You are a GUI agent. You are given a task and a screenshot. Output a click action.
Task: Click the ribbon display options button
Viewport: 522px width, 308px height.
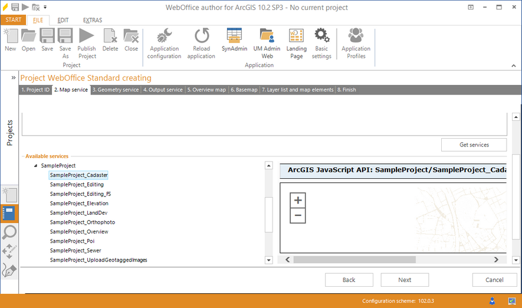click(471, 7)
